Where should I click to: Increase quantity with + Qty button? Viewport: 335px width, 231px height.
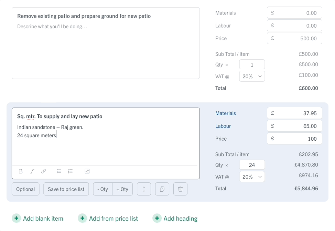pos(122,189)
